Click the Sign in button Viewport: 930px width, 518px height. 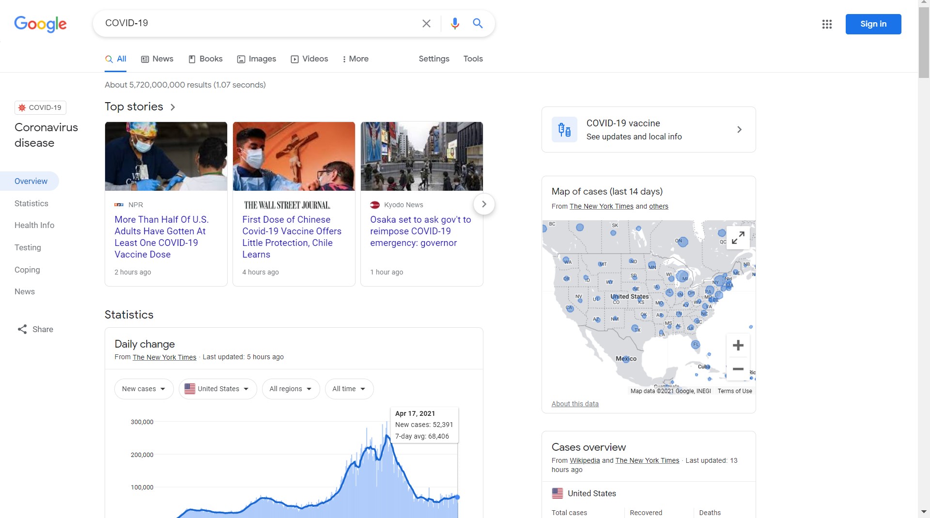pos(873,24)
